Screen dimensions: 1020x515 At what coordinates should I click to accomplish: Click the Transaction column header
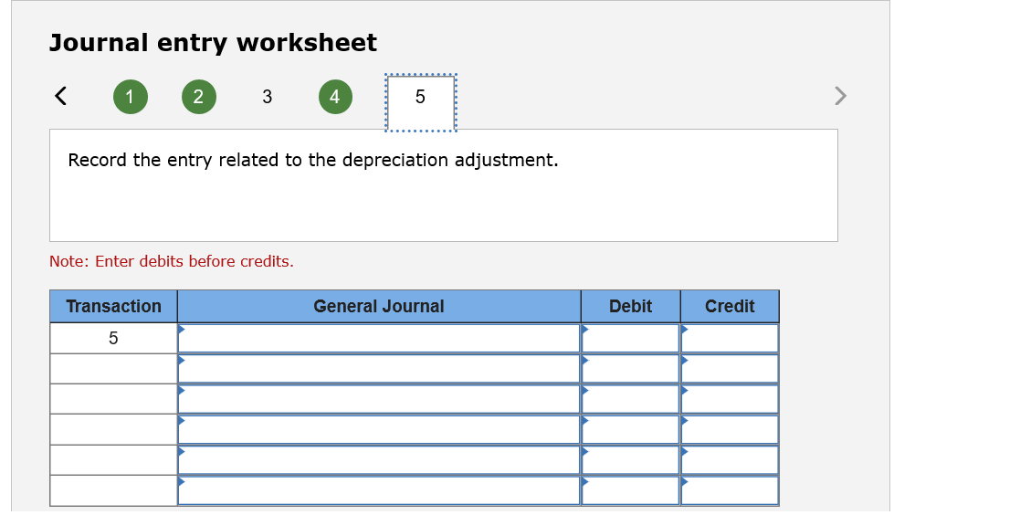pos(114,306)
